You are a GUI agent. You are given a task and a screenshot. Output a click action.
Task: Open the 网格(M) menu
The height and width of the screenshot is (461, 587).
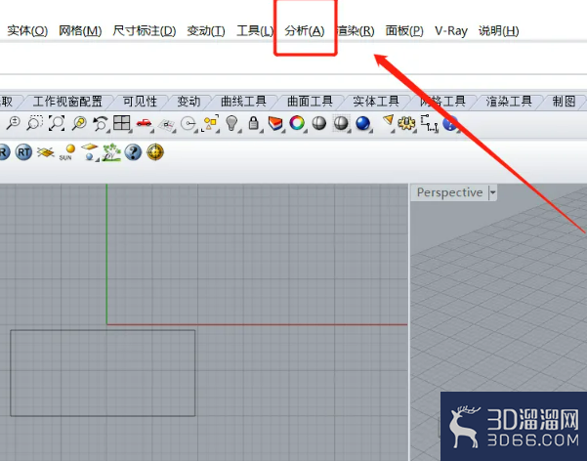[80, 31]
